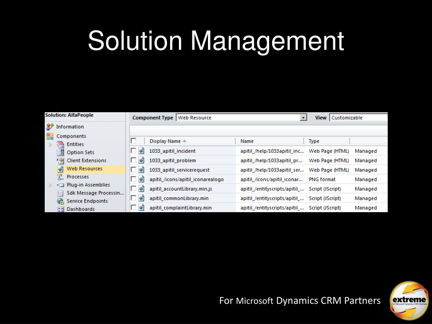432x324 pixels.
Task: Click the Client Extensions icon
Action: coord(60,161)
